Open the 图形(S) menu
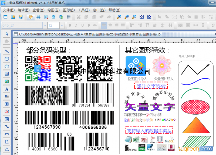The height and width of the screenshot is (155, 216). point(69,10)
